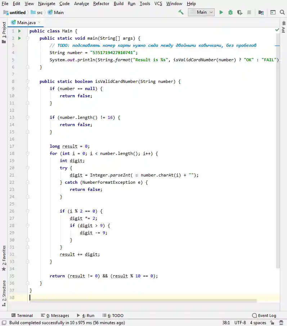Click the 38:1 caret position indicator
The image size is (287, 326).
[226, 323]
